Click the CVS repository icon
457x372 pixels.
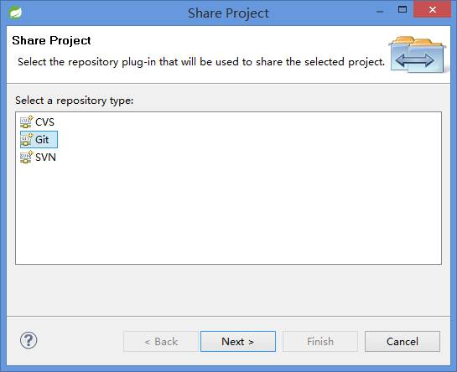(27, 122)
